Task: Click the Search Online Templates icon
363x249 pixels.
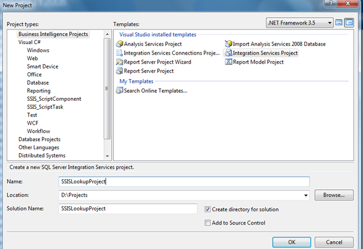Action: coord(119,91)
